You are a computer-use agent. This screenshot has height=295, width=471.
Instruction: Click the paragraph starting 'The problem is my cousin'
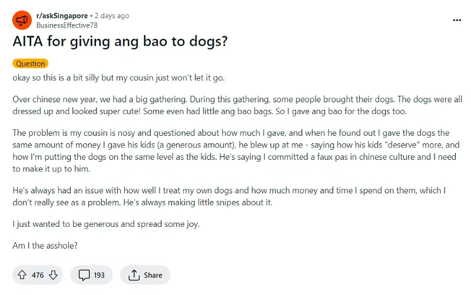point(236,151)
